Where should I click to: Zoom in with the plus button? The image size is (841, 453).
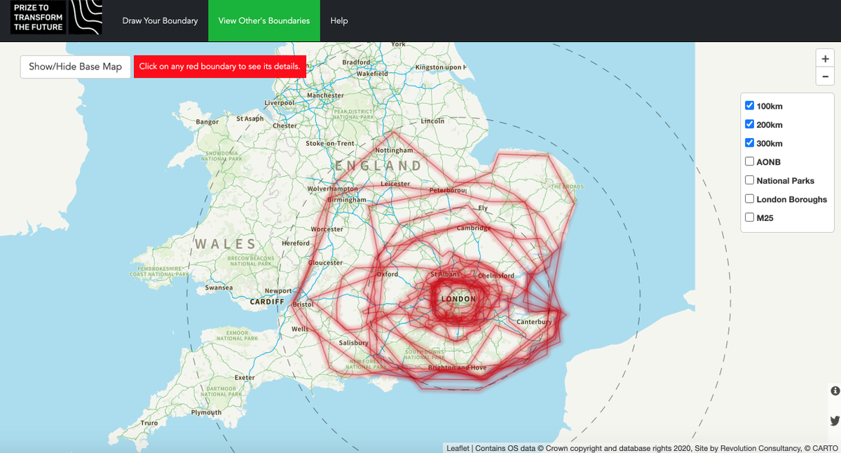coord(825,59)
